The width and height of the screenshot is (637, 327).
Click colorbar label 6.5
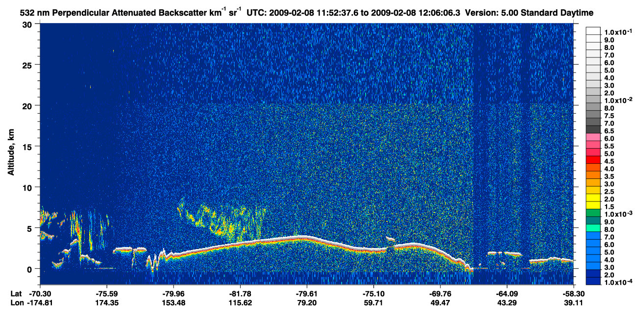pos(610,131)
